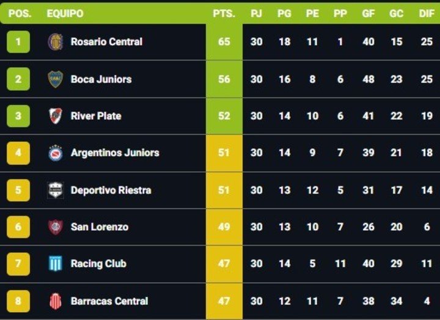Open the Boca Juniors team link

pos(101,79)
